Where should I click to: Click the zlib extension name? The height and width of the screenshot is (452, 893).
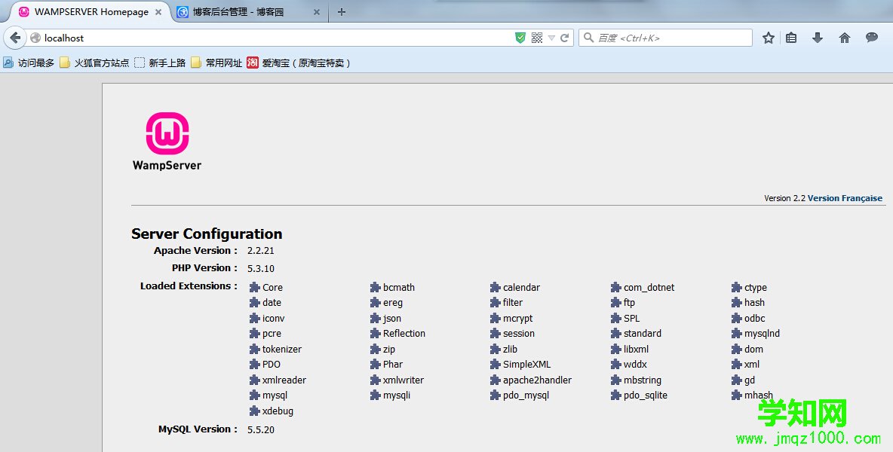click(x=511, y=349)
